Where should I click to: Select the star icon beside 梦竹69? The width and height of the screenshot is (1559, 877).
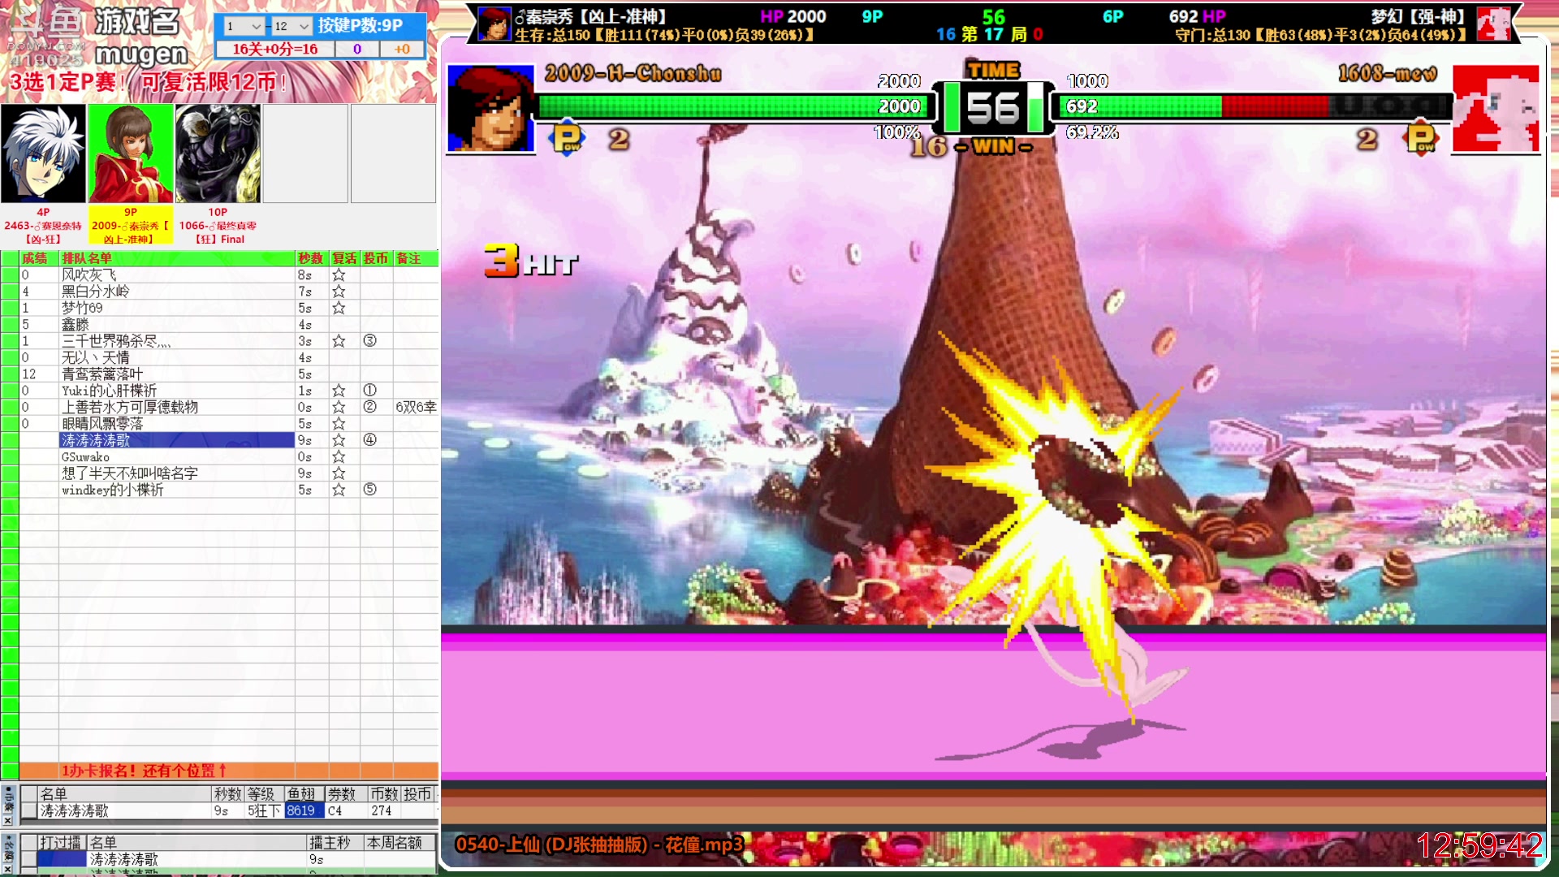tap(339, 309)
